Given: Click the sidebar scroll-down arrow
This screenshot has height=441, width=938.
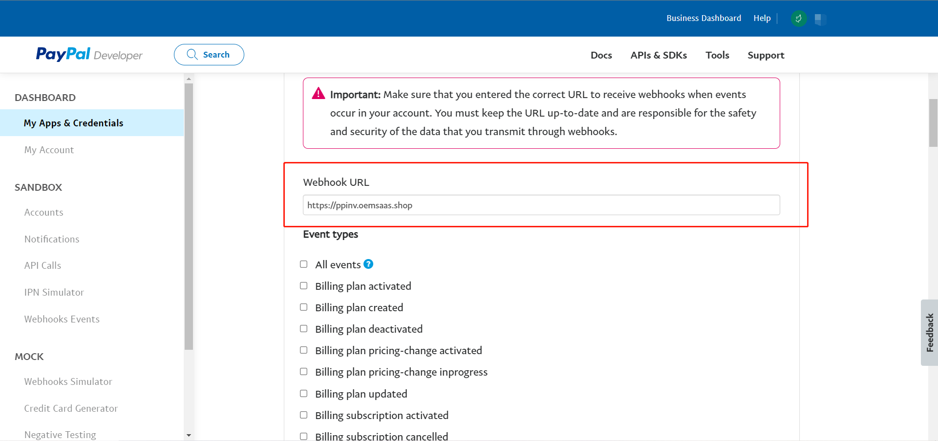Looking at the screenshot, I should coord(189,435).
